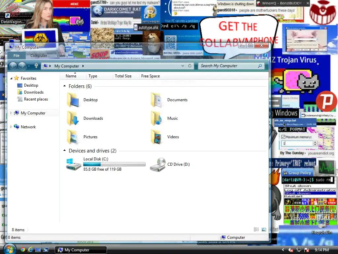338x254 pixels.
Task: Toggle the Maximum memory checkbox
Action: coord(283,137)
